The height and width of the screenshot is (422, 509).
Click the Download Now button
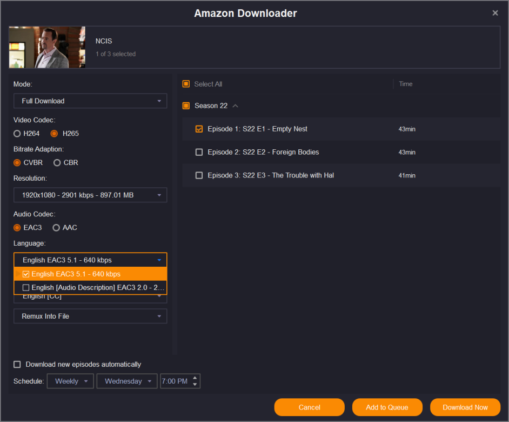click(465, 407)
